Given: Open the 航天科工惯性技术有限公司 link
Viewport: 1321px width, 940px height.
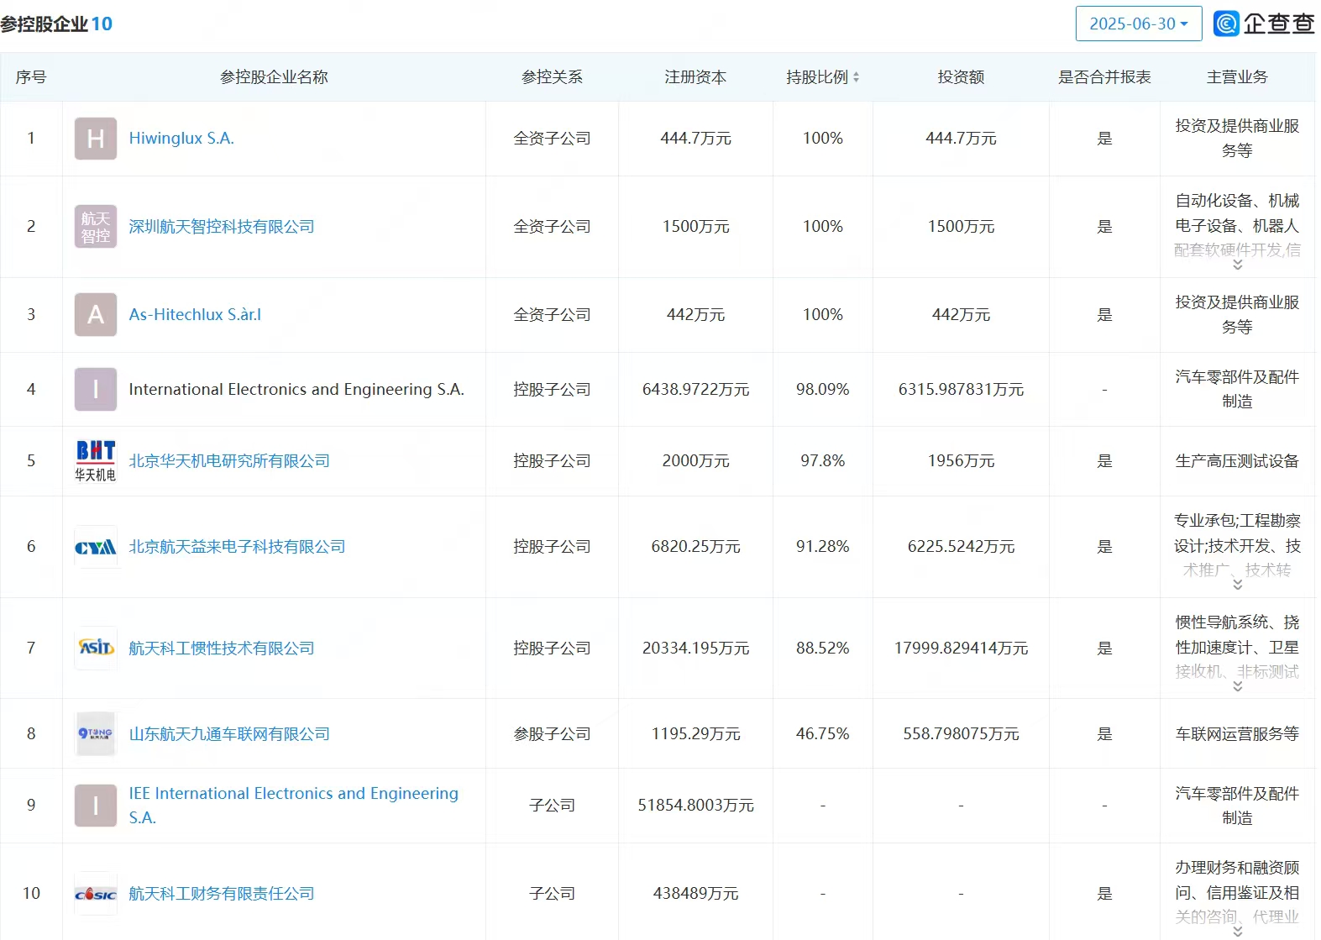Looking at the screenshot, I should 222,649.
